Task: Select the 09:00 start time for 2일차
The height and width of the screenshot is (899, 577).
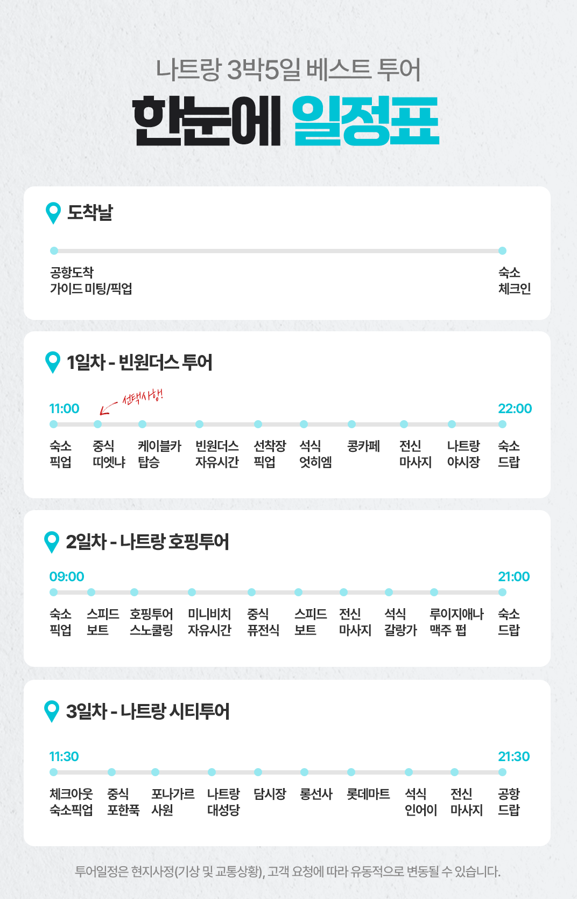Action: tap(67, 577)
